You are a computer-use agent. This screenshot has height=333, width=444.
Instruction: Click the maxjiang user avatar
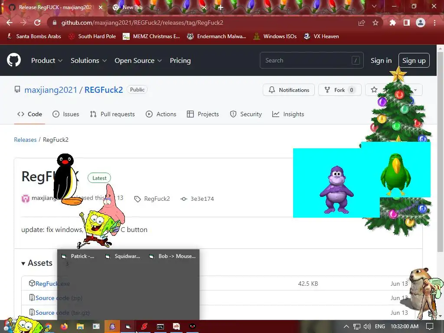26,198
